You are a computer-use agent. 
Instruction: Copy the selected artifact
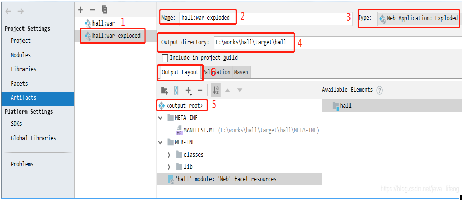click(104, 10)
